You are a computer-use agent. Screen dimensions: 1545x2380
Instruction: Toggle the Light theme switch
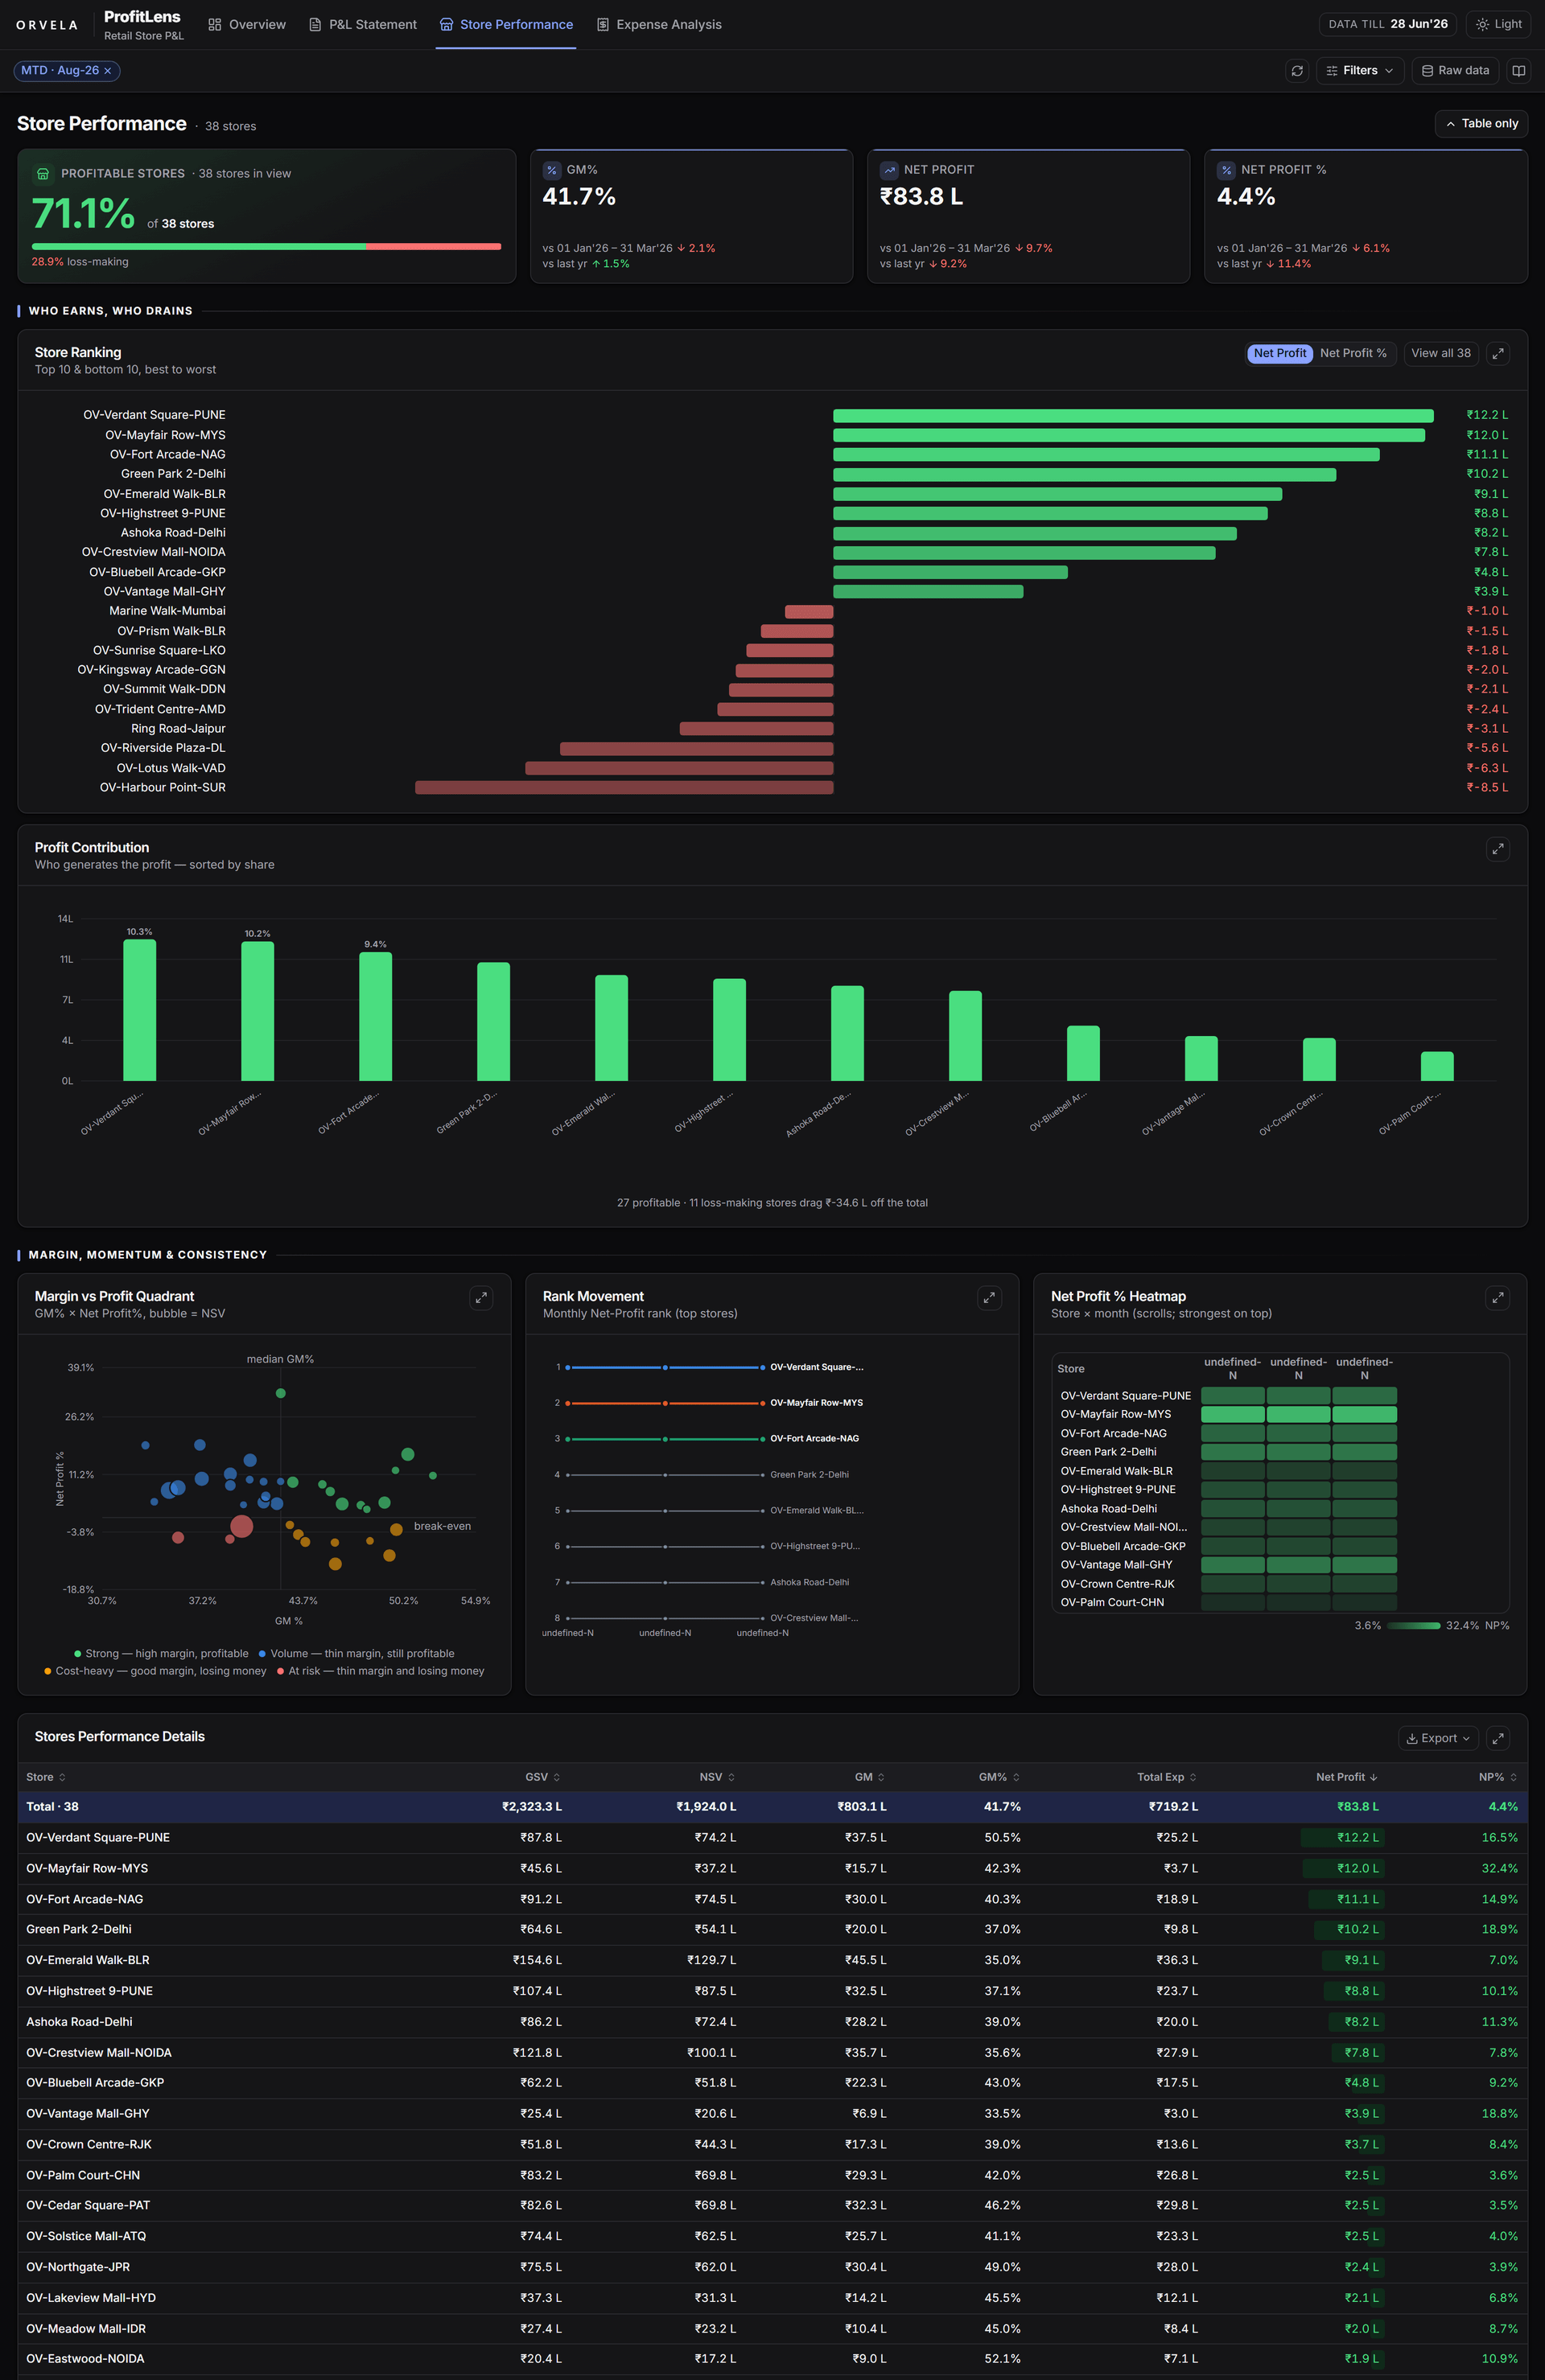click(x=1498, y=24)
